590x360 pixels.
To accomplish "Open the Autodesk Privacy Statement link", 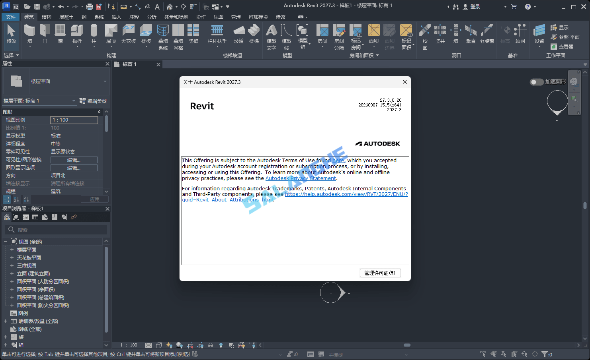I will coord(301,178).
